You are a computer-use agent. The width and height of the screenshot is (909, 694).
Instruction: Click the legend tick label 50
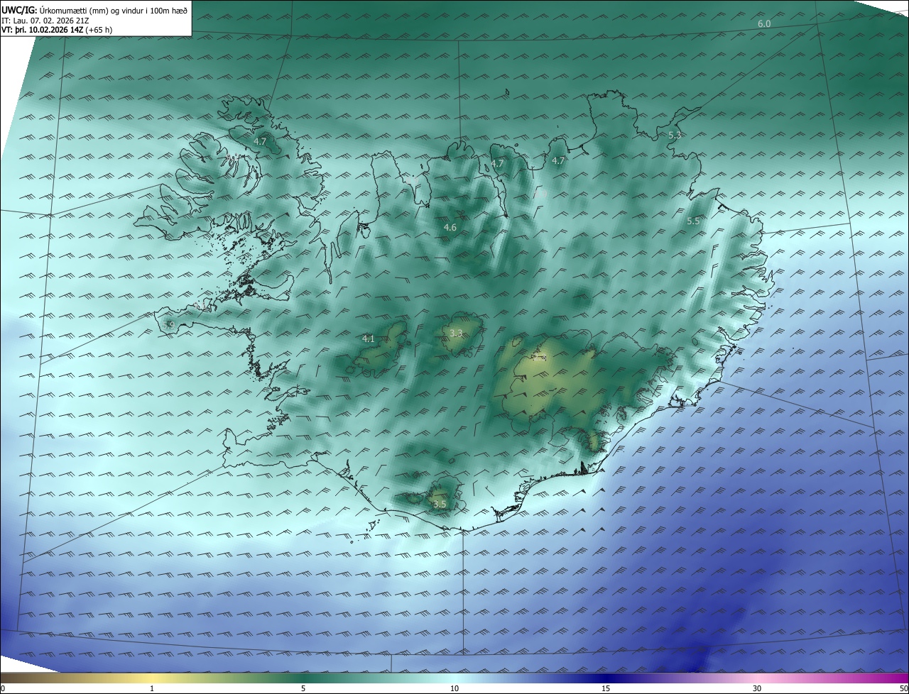(x=903, y=688)
